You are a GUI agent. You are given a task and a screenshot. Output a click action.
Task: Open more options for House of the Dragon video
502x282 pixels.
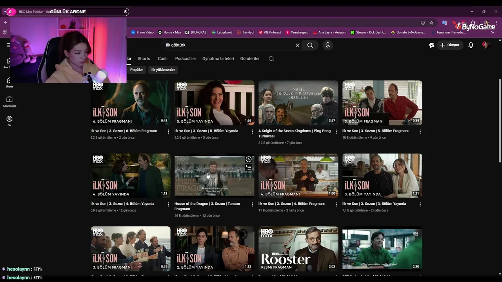(x=252, y=204)
